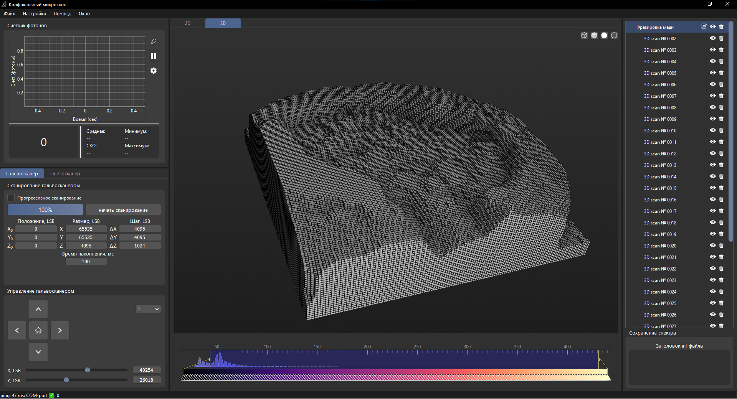
Task: Click начать сканирование button
Action: [123, 210]
